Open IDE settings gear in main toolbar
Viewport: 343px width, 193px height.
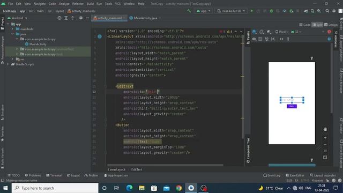pyautogui.click(x=334, y=11)
